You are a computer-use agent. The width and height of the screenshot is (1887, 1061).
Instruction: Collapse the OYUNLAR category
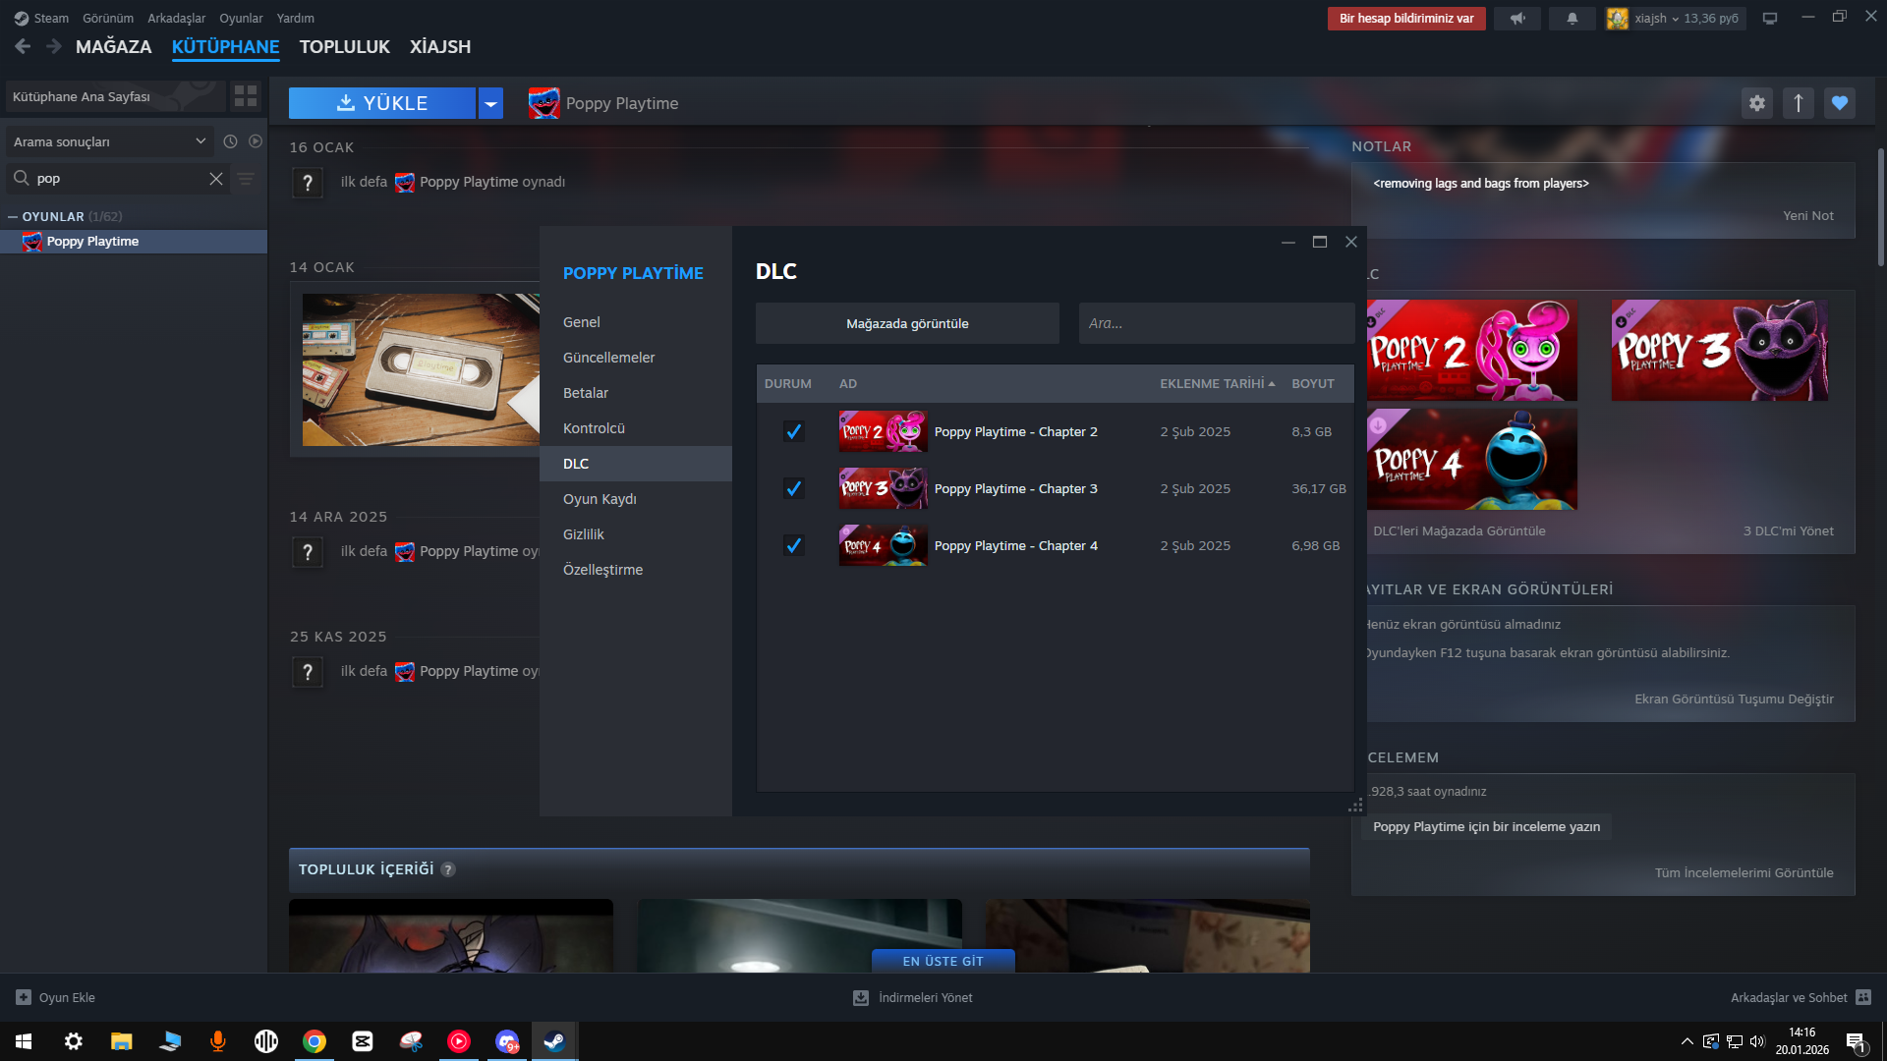pyautogui.click(x=13, y=216)
